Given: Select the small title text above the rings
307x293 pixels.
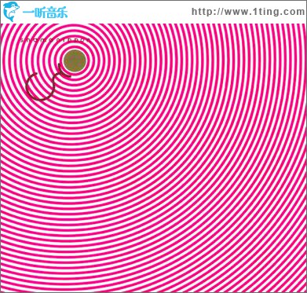Looking at the screenshot, I should (56, 40).
